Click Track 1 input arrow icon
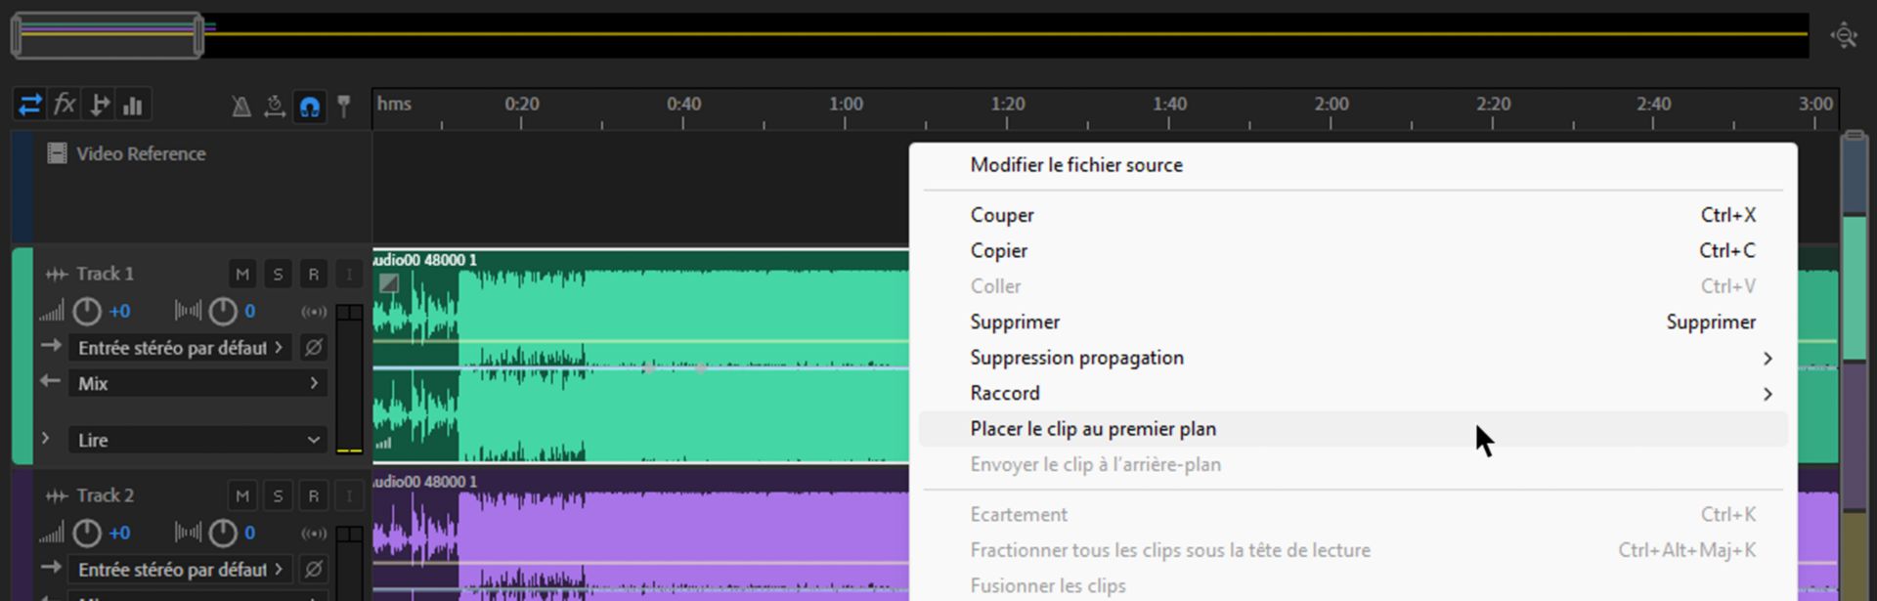This screenshot has width=1877, height=601. click(x=51, y=346)
